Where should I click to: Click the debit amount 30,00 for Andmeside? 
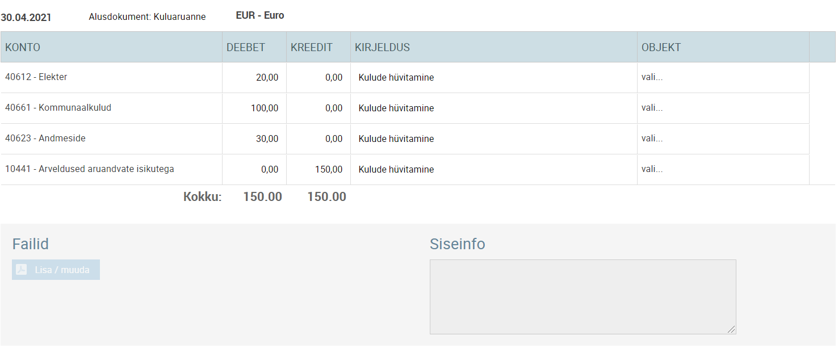(267, 139)
